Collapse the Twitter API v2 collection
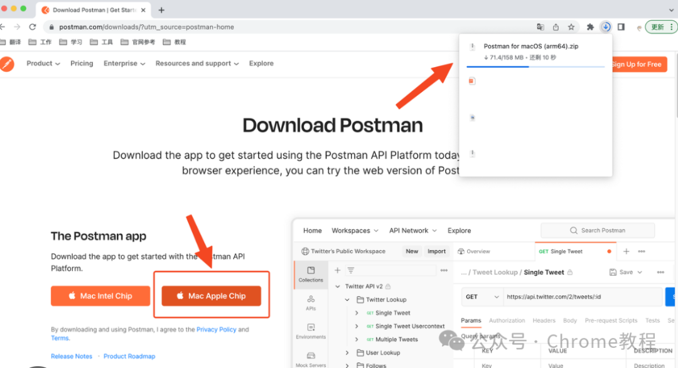Image resolution: width=678 pixels, height=368 pixels. tap(338, 287)
